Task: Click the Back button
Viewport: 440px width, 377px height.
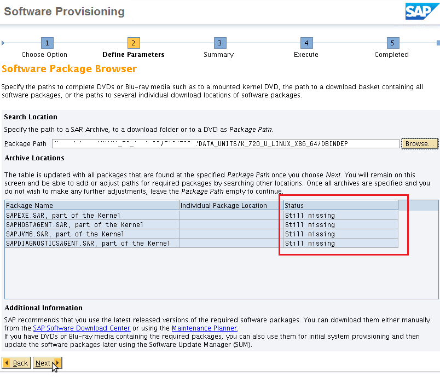Action: pos(16,363)
